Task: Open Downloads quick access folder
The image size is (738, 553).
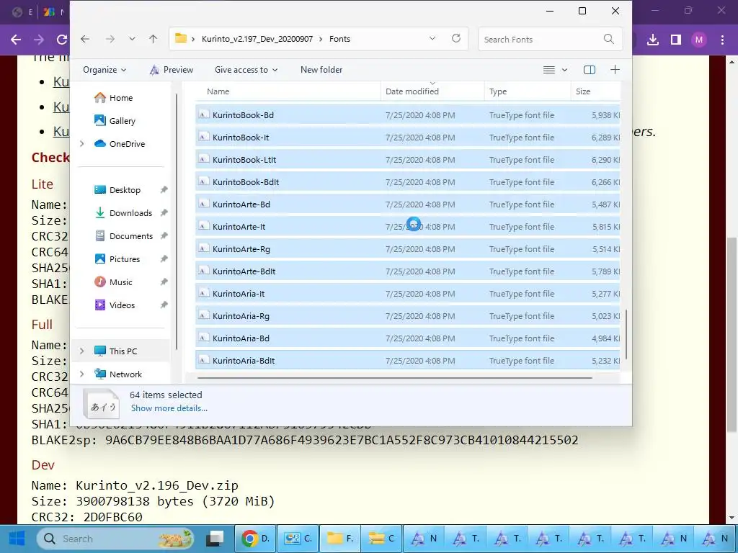Action: point(130,213)
